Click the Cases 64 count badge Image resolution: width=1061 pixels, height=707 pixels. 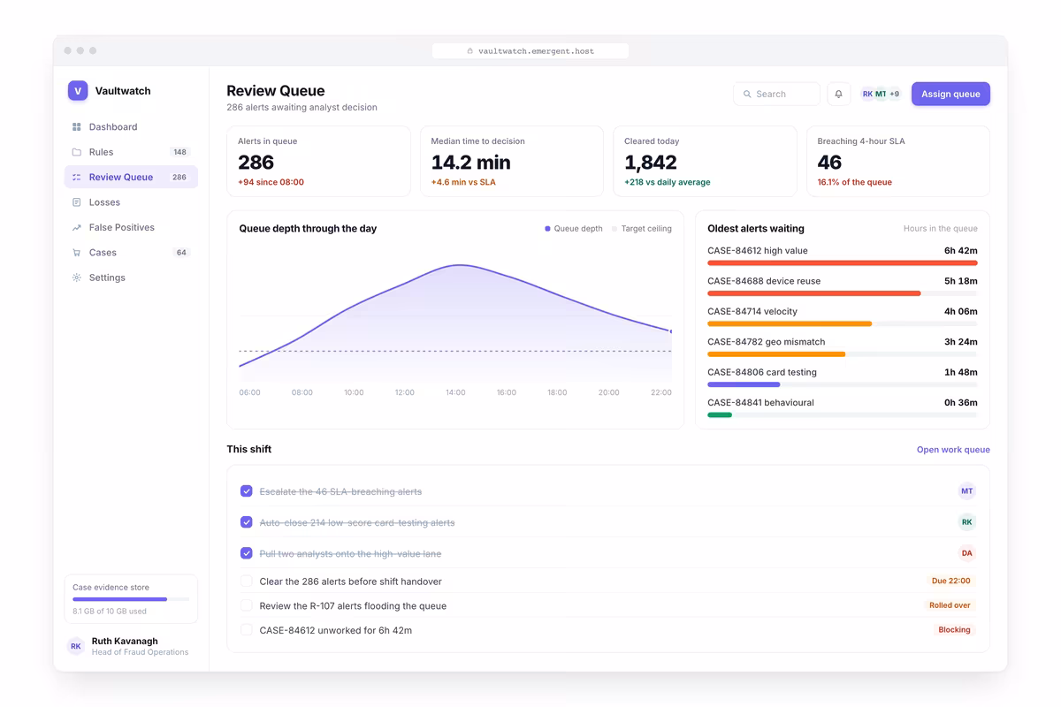coord(181,253)
